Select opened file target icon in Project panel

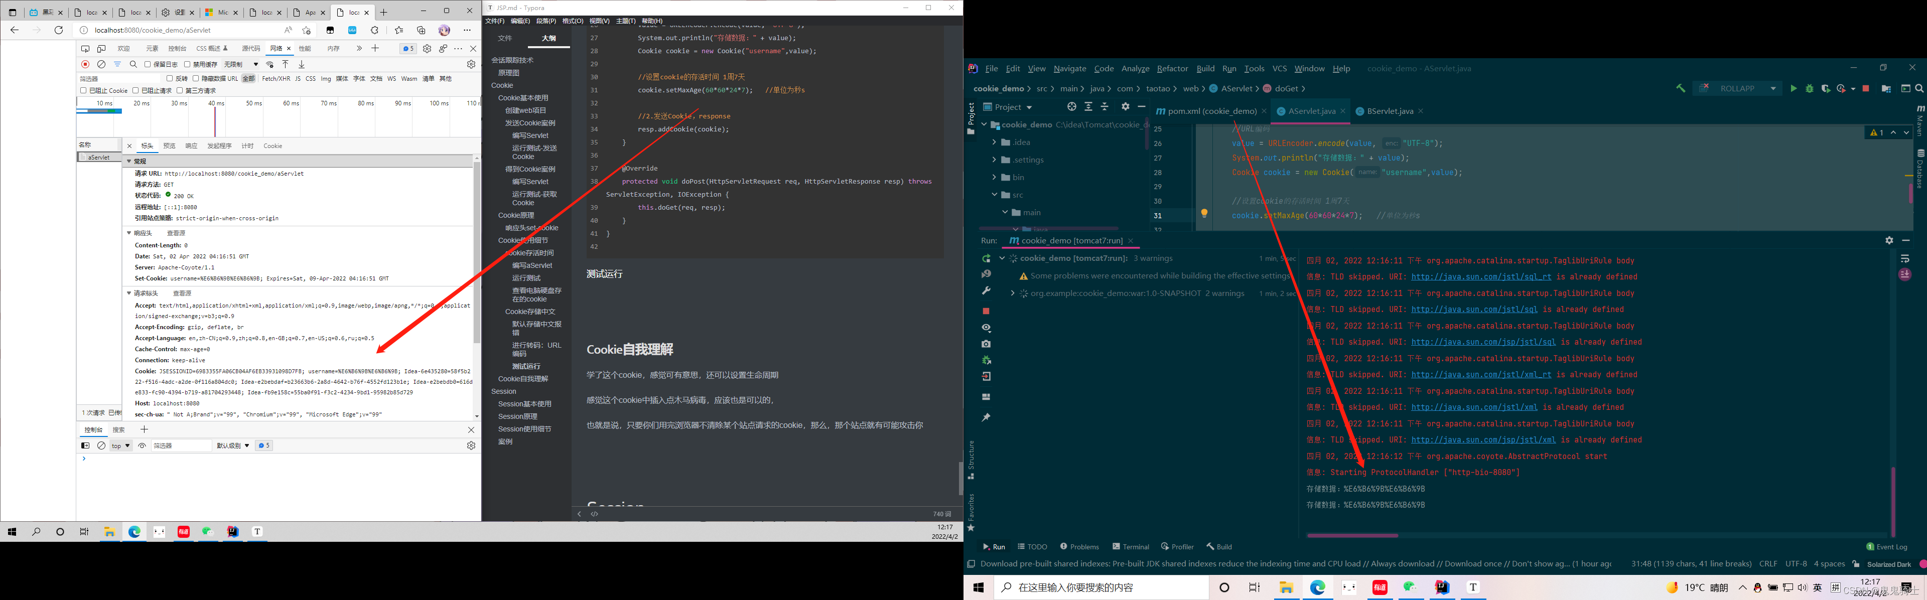point(1071,107)
